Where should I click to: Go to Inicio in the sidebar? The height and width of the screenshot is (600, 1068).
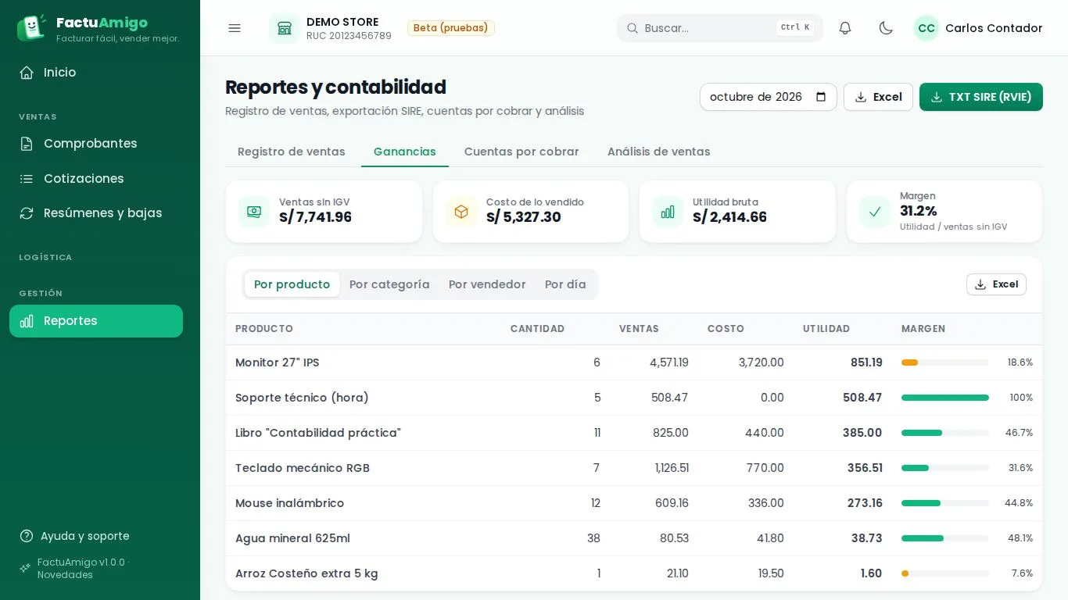(96, 73)
